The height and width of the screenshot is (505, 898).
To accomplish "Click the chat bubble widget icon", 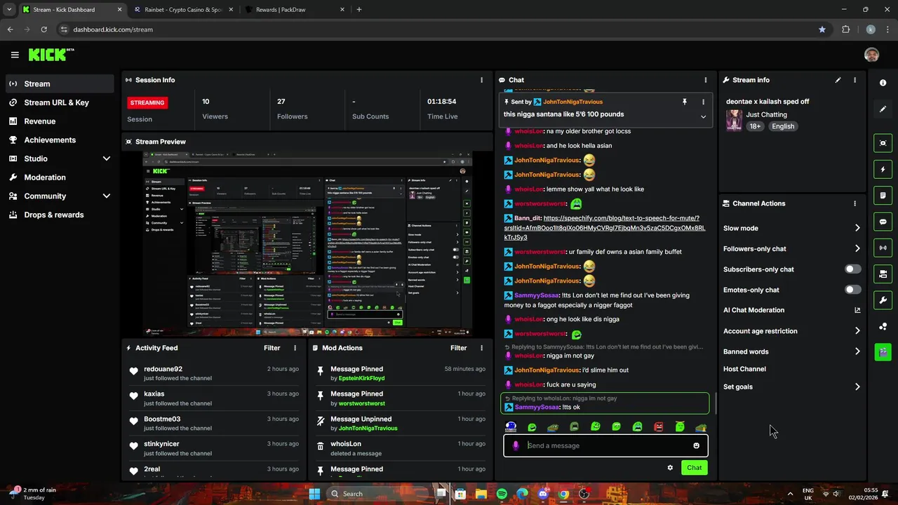I will point(883,222).
